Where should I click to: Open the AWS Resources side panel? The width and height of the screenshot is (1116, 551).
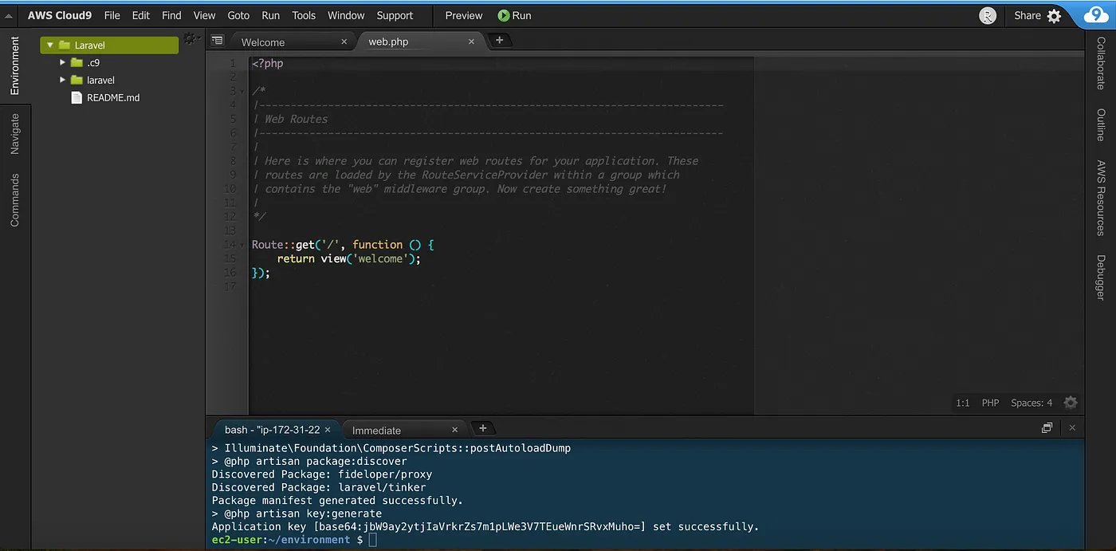tap(1101, 198)
